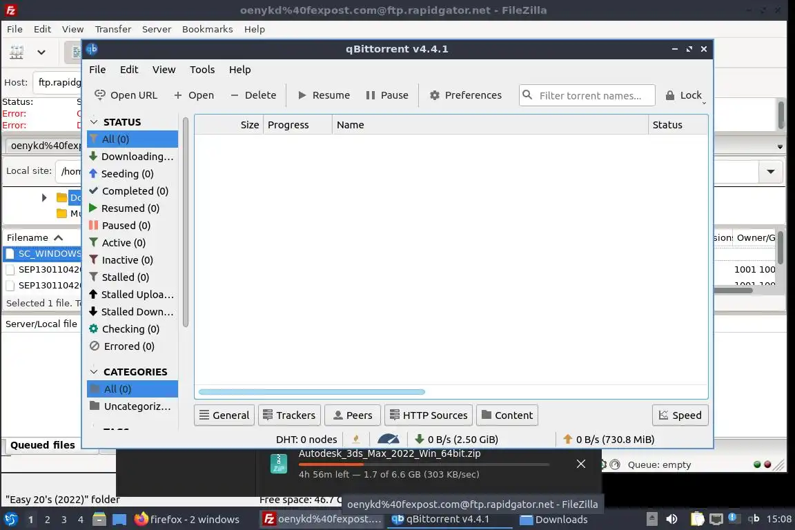Image resolution: width=795 pixels, height=530 pixels.
Task: Select Resumed (0) filter
Action: [x=132, y=208]
